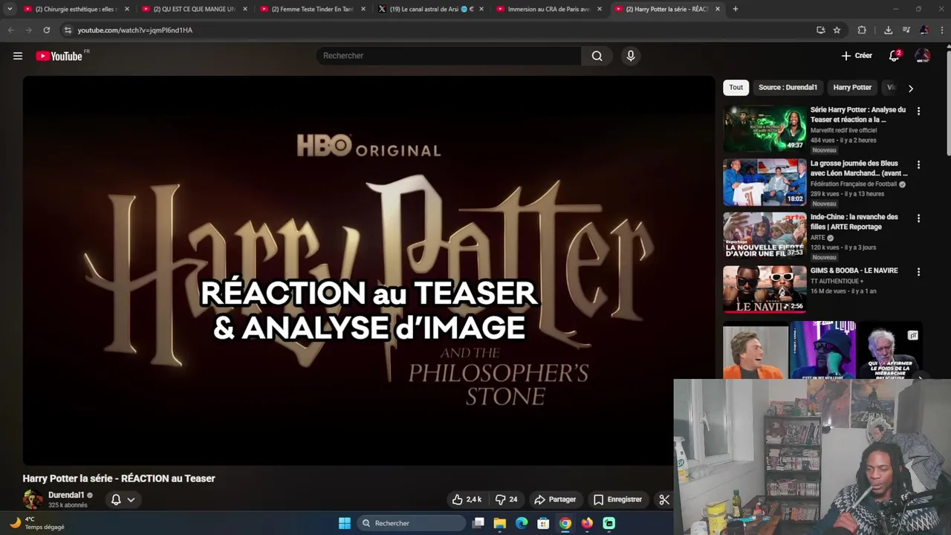Go back in browser history
The width and height of the screenshot is (951, 535).
click(10, 30)
